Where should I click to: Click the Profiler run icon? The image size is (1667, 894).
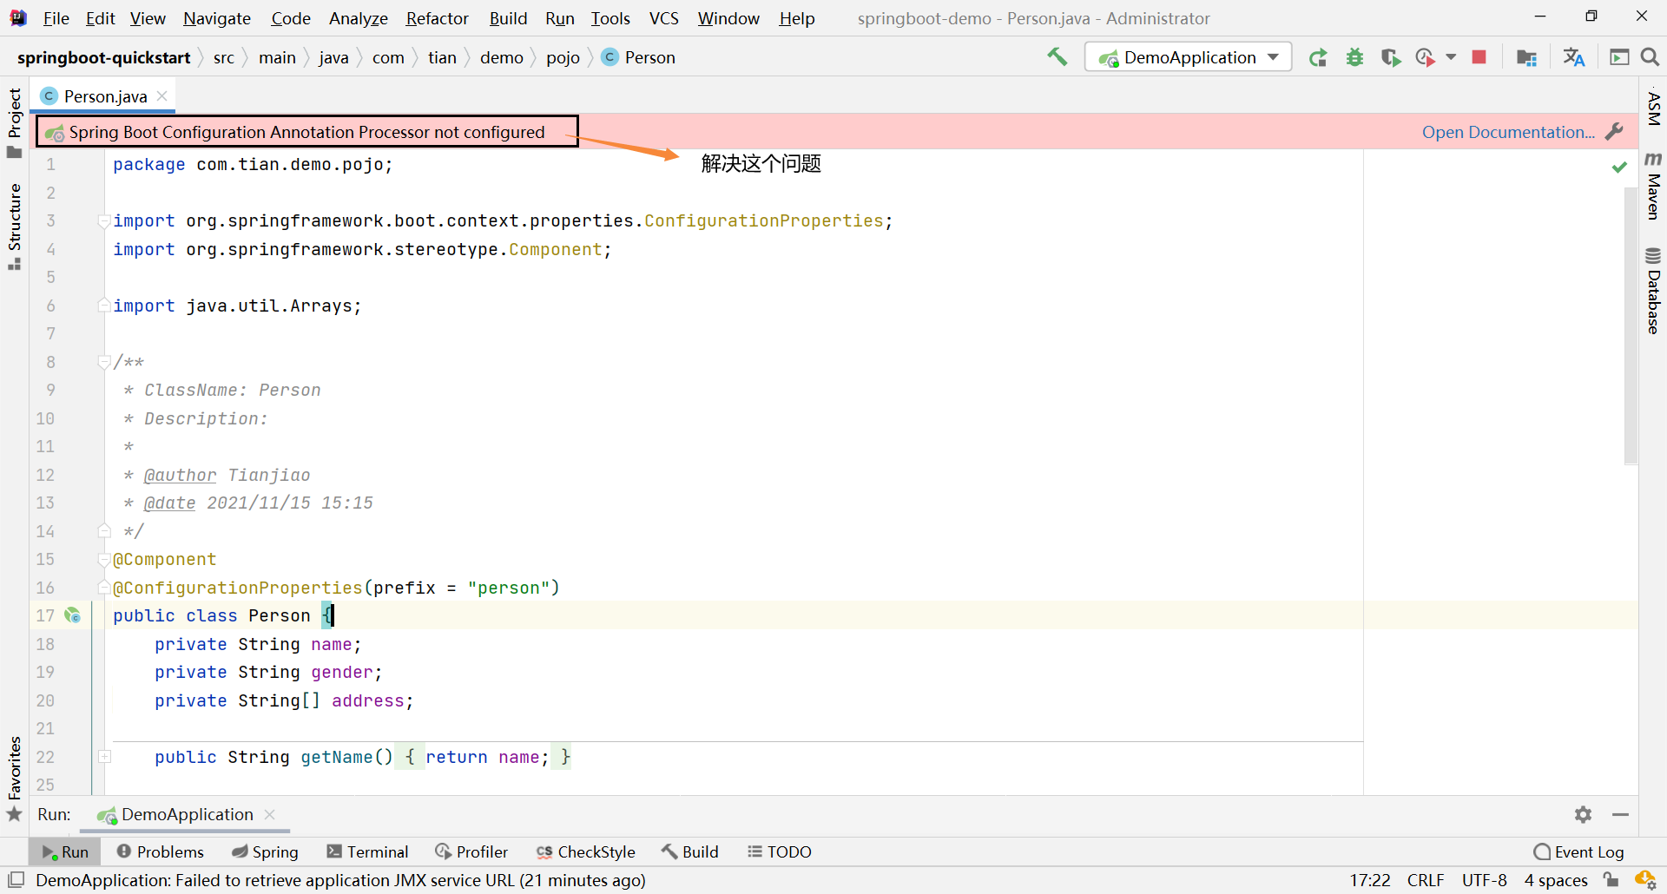click(x=1425, y=57)
